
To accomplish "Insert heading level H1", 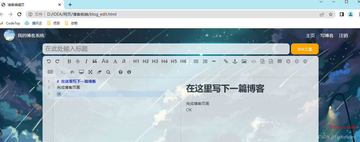I will (136, 61).
